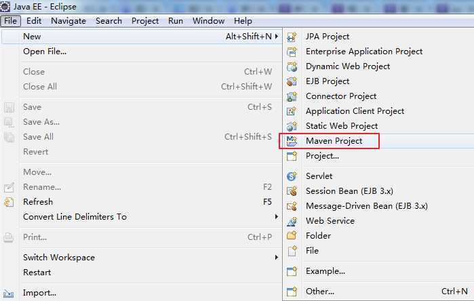
Task: Click the JPA Project icon
Action: click(292, 37)
